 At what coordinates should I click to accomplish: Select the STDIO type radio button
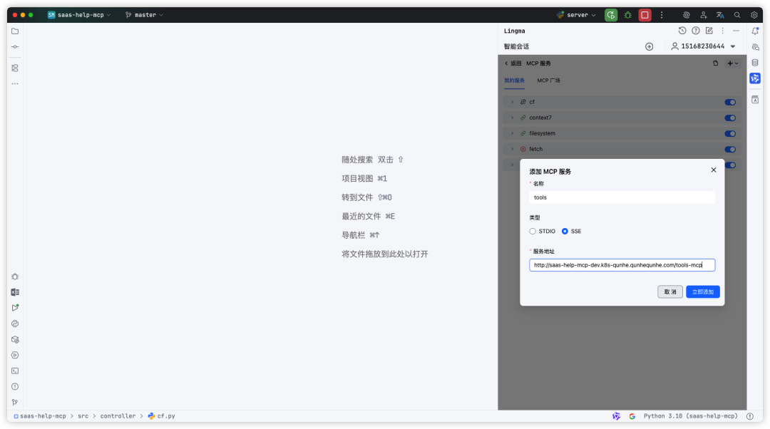[533, 231]
